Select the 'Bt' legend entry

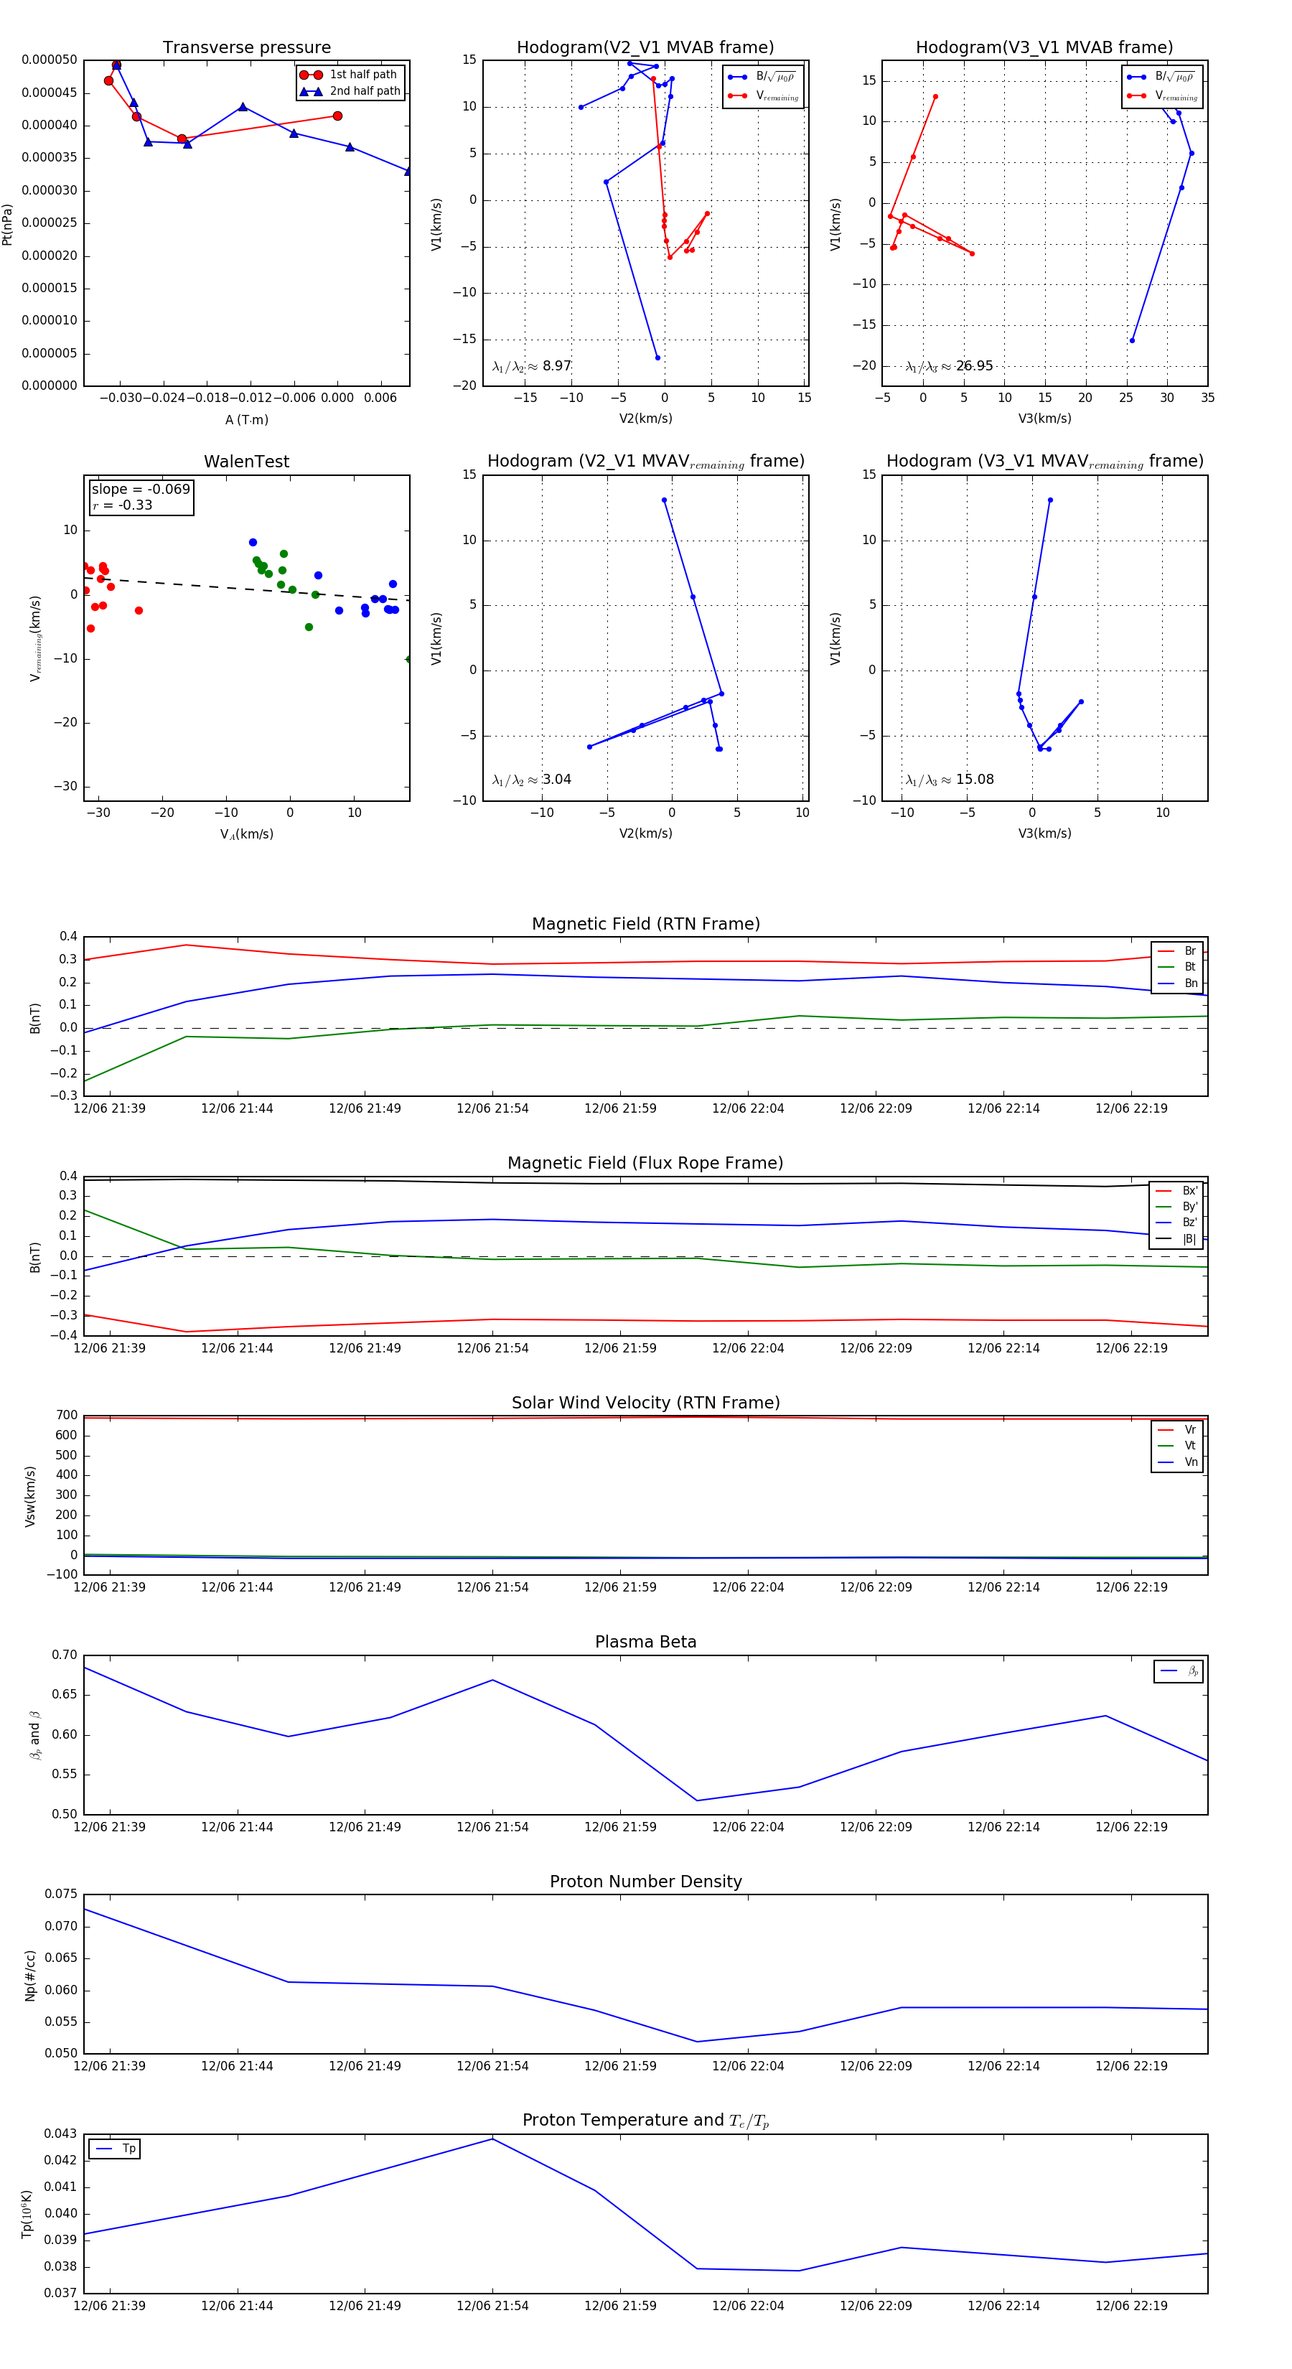click(1177, 968)
